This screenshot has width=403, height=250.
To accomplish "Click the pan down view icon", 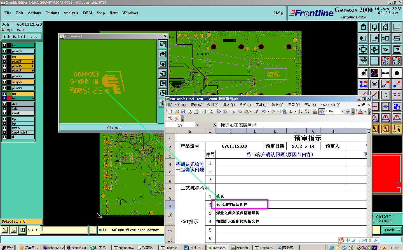I will pyautogui.click(x=374, y=27).
